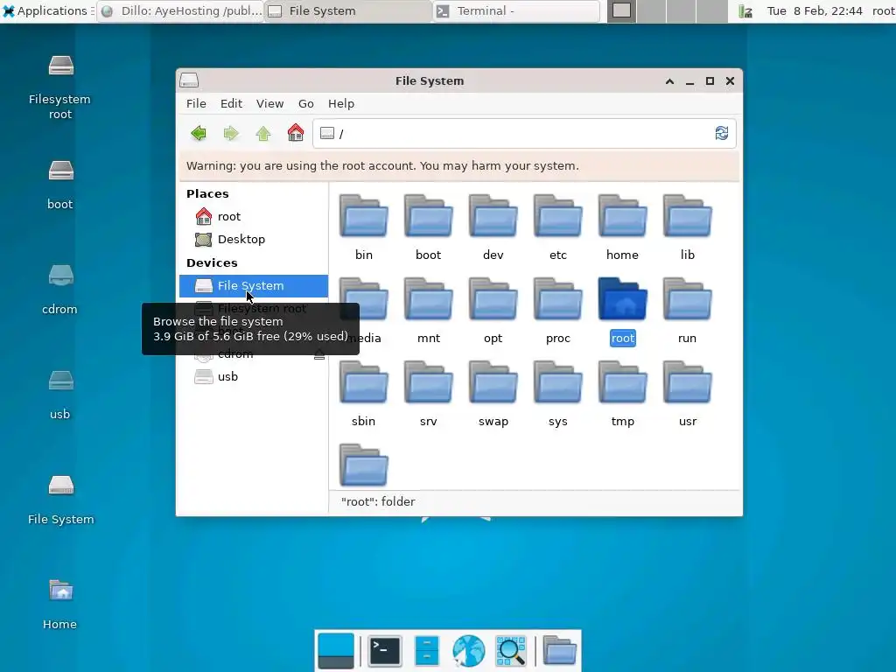Select the proc folder

[557, 311]
